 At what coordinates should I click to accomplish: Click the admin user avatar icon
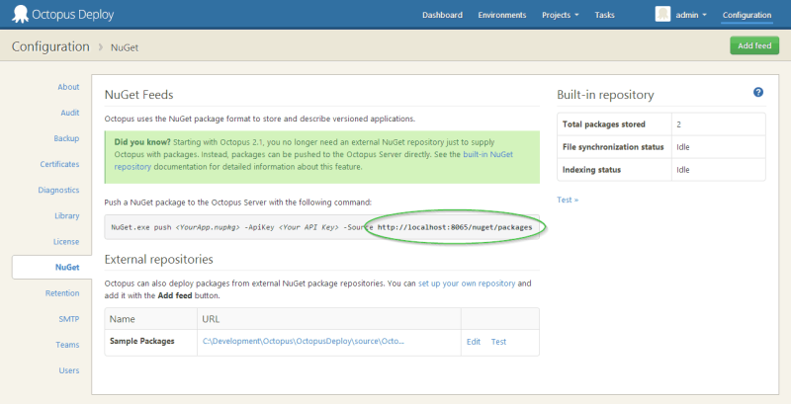pyautogui.click(x=662, y=15)
